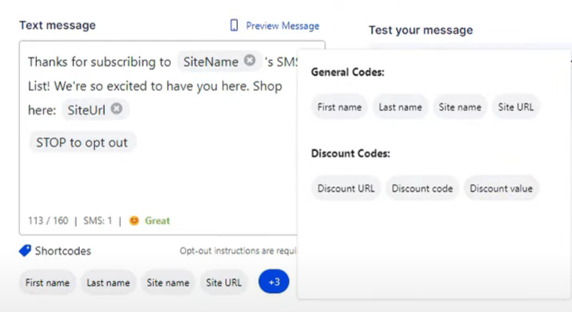This screenshot has width=572, height=312.
Task: Insert the Discount value shortcode
Action: pos(501,189)
